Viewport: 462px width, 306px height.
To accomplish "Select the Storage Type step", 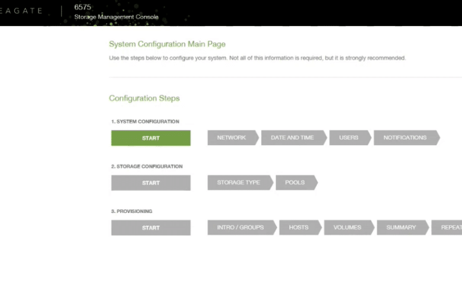I will pos(240,183).
